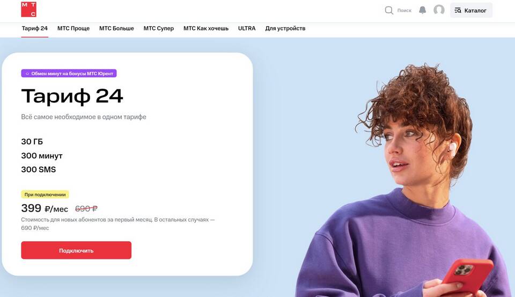Screen dimensions: 515x297
Task: Open Для устройств tab
Action: 285,28
